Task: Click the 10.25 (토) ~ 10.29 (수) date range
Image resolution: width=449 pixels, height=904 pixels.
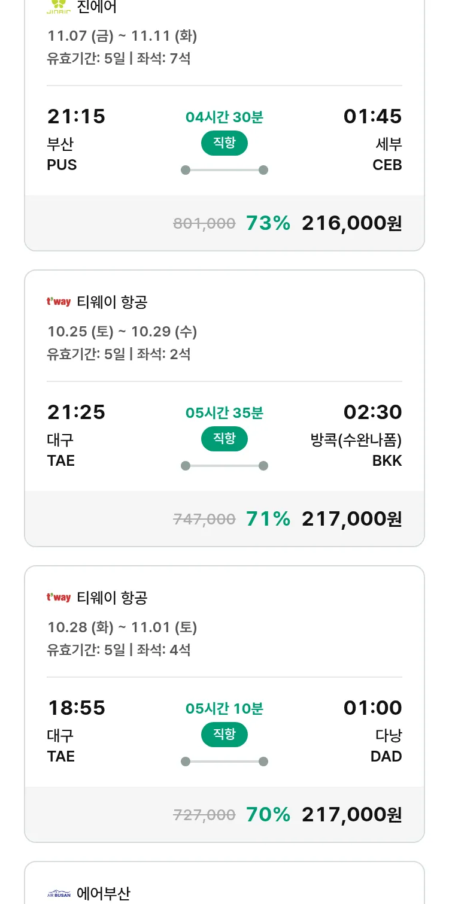Action: 122,332
